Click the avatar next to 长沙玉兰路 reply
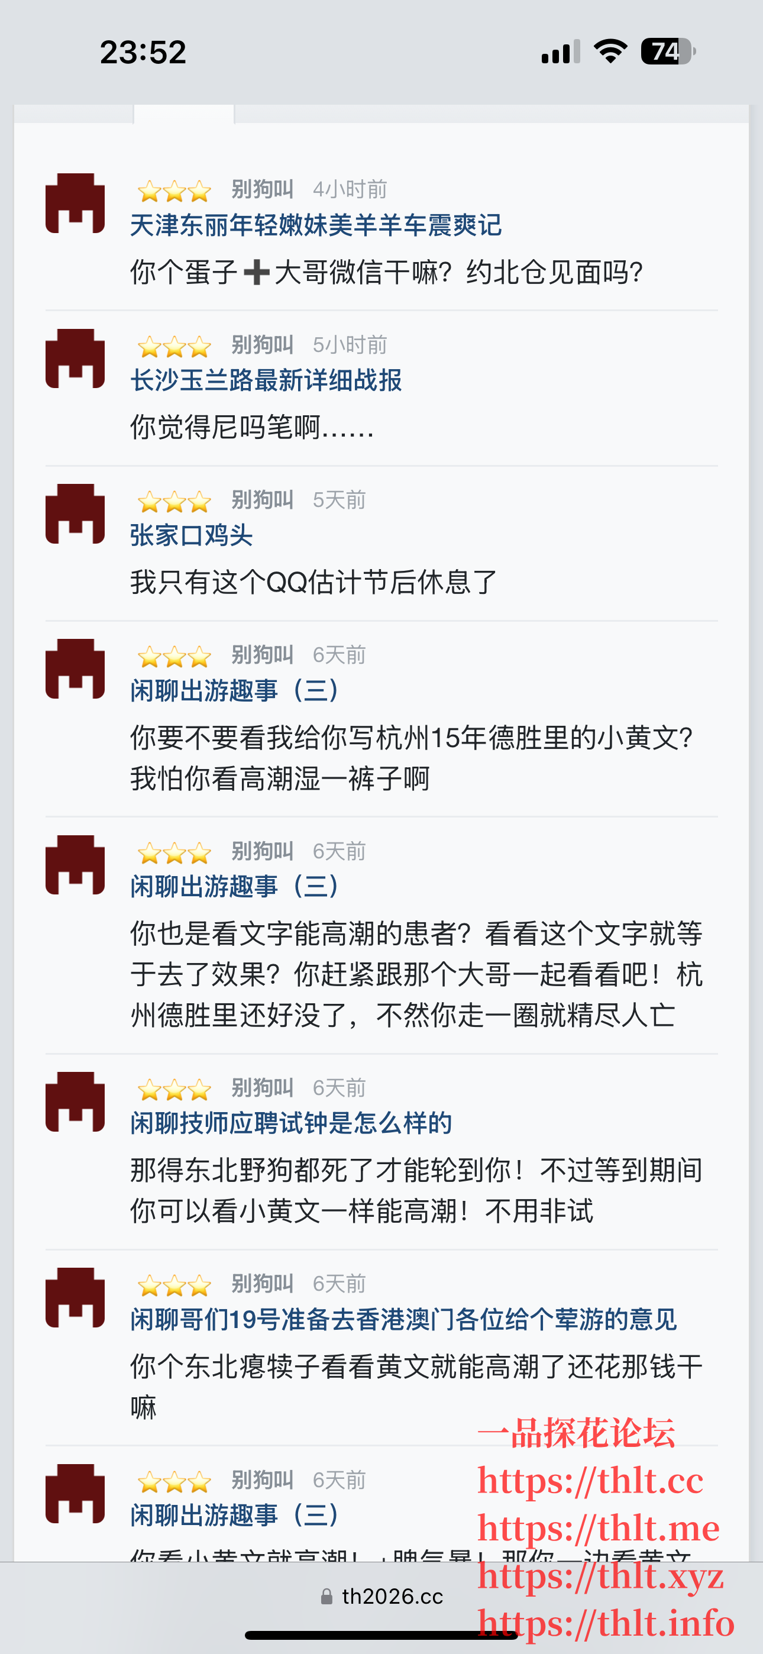The image size is (763, 1654). 74,360
